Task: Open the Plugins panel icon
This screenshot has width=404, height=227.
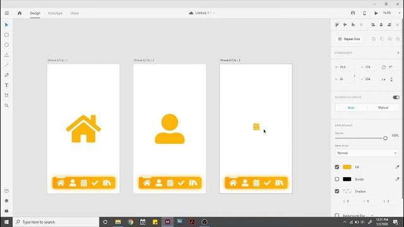Action: pyautogui.click(x=6, y=211)
